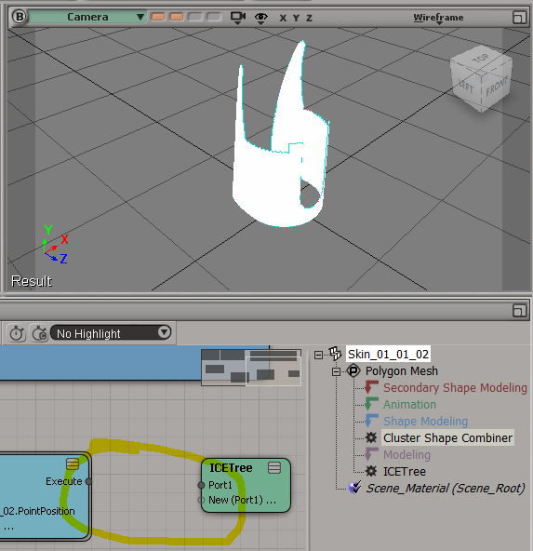Select the Shape Modeling region

(x=425, y=421)
